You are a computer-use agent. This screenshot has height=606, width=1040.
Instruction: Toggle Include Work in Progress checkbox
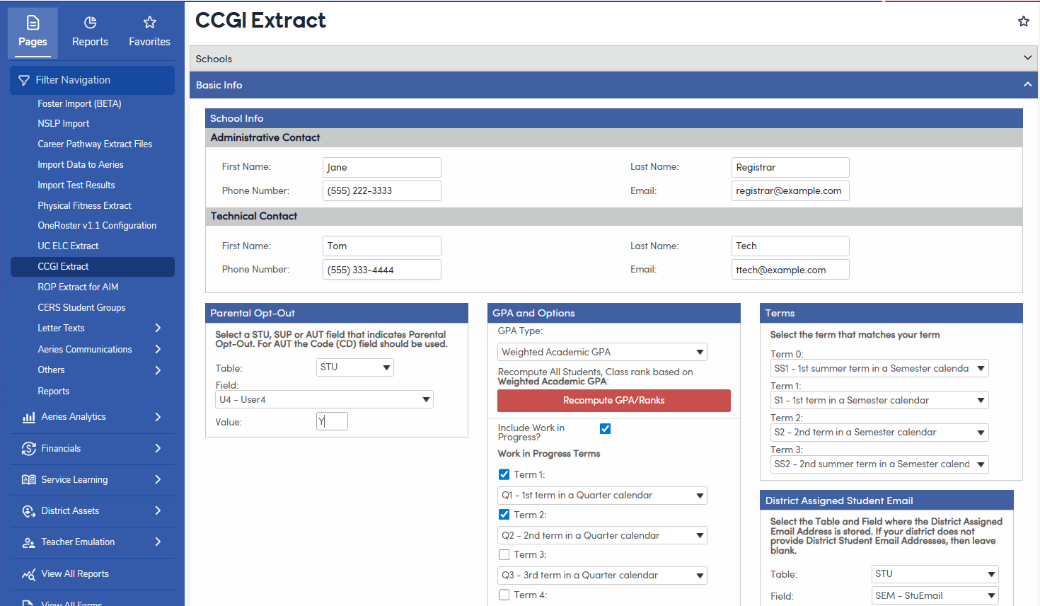point(605,428)
